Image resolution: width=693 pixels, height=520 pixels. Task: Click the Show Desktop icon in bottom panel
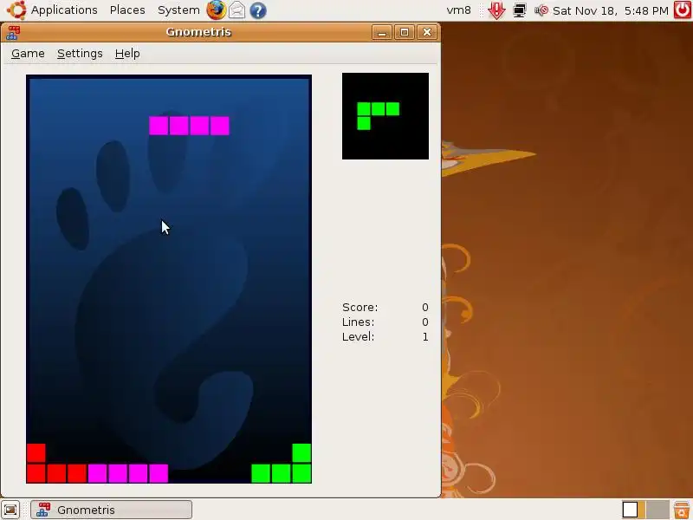[10, 510]
